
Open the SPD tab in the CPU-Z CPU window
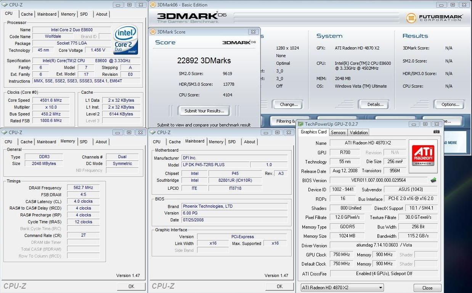84,14
